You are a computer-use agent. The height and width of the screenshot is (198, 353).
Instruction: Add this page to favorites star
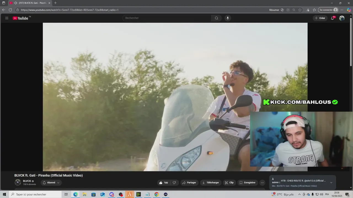click(300, 10)
